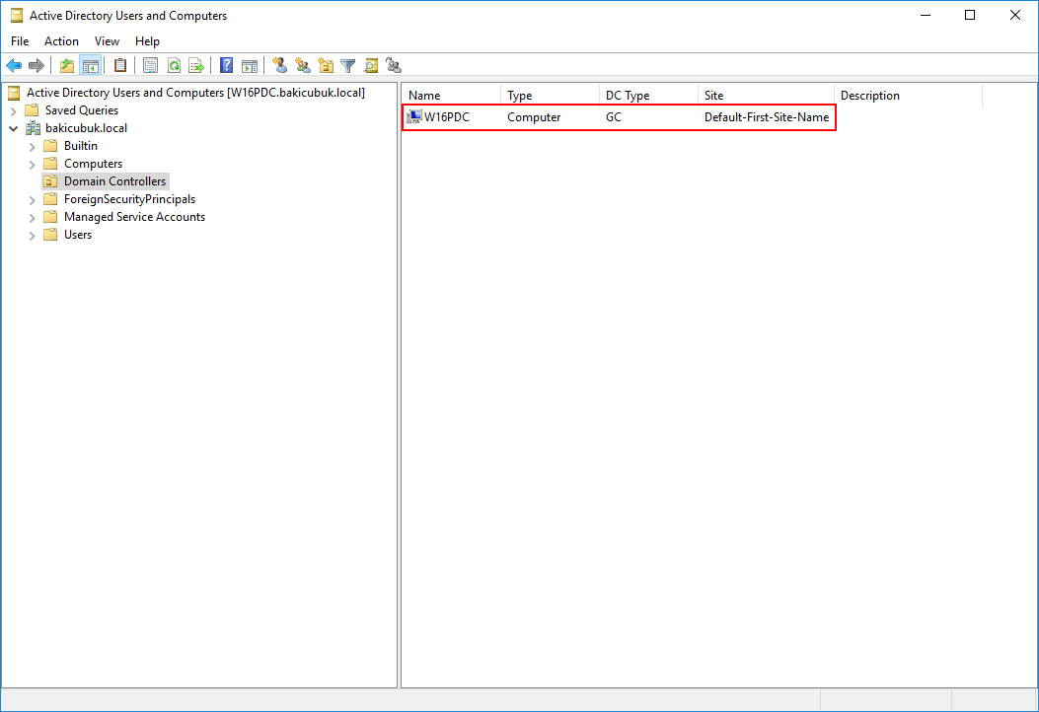
Task: Collapse the bakicubuk.local domain node
Action: click(13, 128)
